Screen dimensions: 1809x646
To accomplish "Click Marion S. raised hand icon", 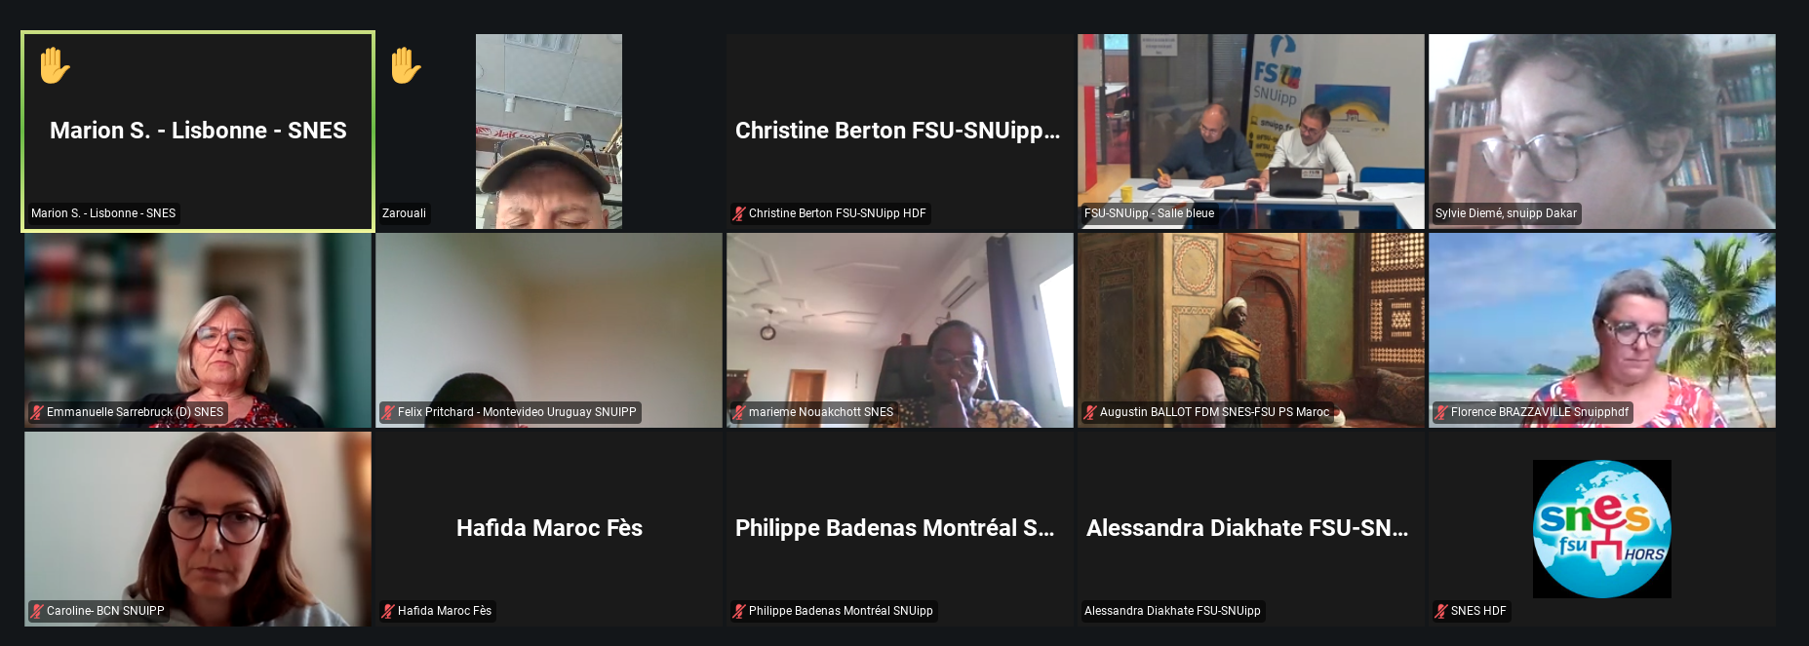I will [x=55, y=66].
